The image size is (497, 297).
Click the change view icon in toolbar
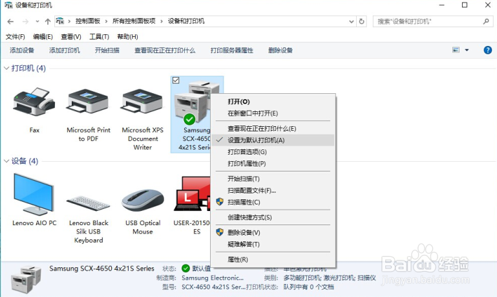coord(456,50)
